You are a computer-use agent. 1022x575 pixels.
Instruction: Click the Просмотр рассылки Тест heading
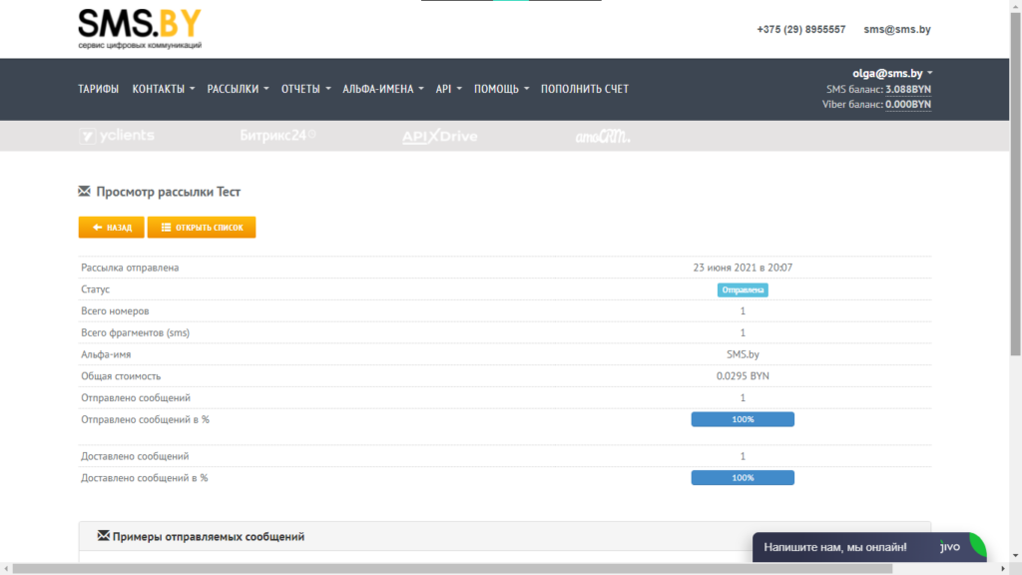pyautogui.click(x=168, y=192)
